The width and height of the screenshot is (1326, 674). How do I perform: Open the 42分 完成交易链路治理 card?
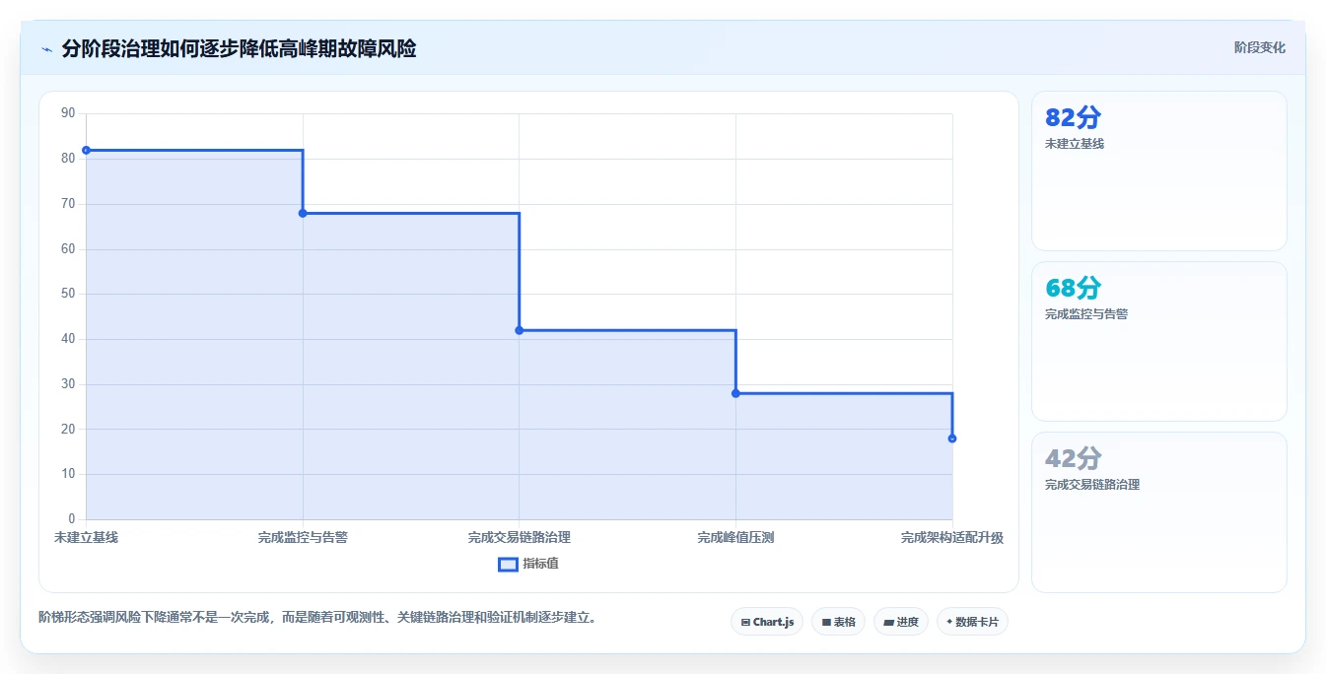[1159, 512]
